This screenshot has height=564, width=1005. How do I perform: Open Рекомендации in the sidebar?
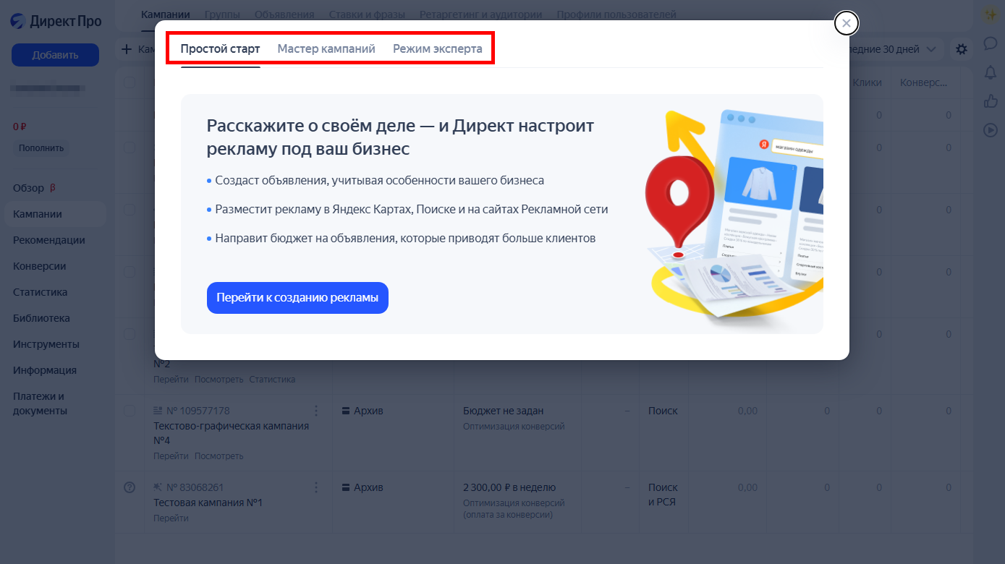(49, 240)
